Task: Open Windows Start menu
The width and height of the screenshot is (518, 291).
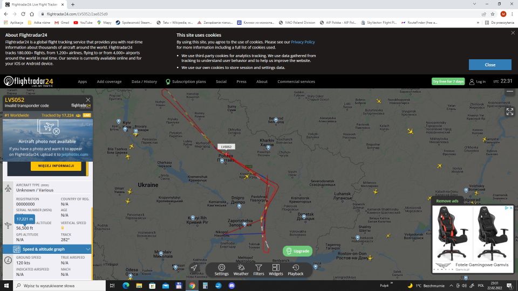Action: 6,286
